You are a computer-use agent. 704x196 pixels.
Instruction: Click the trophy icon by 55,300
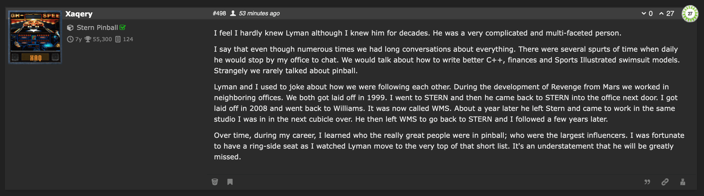(88, 39)
